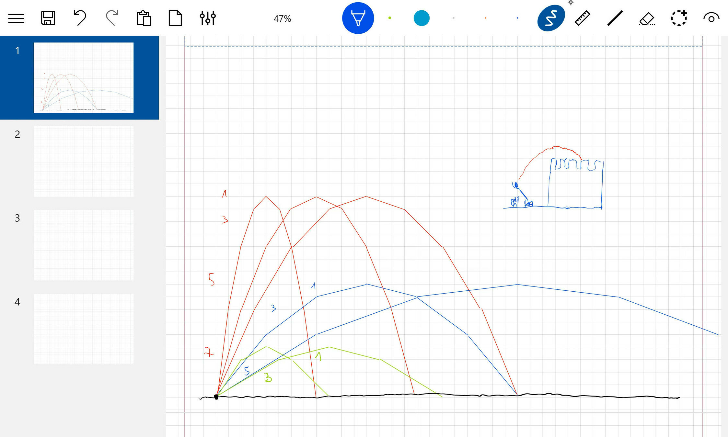728x437 pixels.
Task: Open page 2 thumbnail
Action: (84, 161)
